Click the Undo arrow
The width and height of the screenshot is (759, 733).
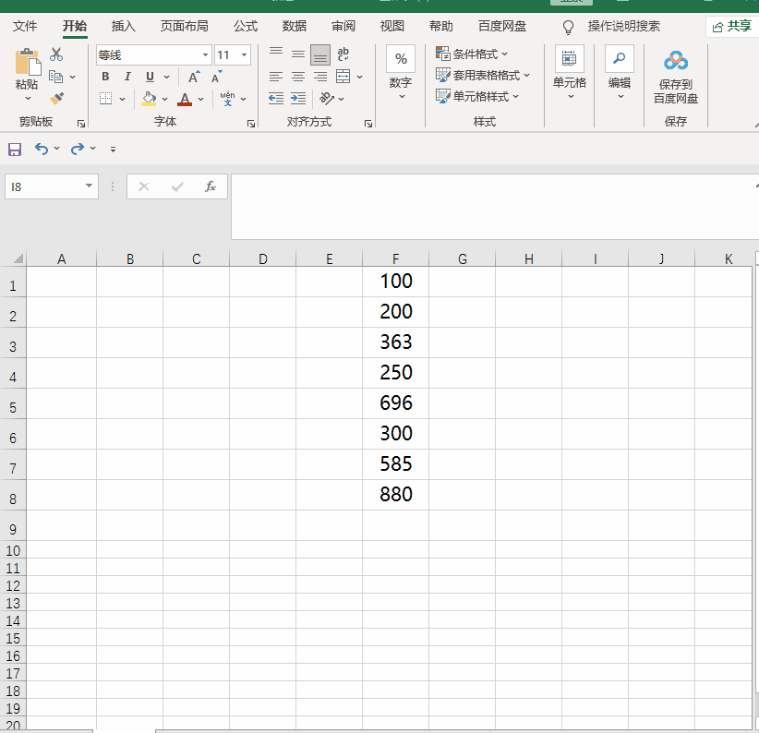point(42,149)
